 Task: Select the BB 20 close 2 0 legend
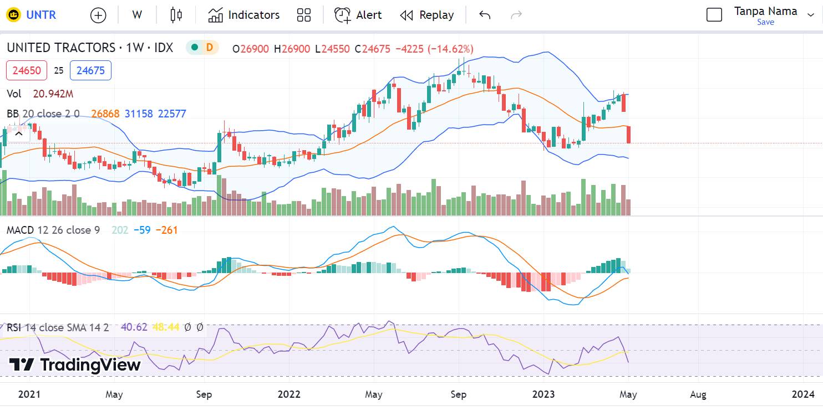[x=43, y=114]
